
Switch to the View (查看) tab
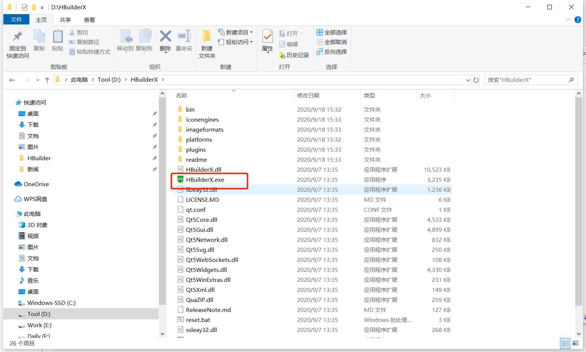(x=89, y=20)
